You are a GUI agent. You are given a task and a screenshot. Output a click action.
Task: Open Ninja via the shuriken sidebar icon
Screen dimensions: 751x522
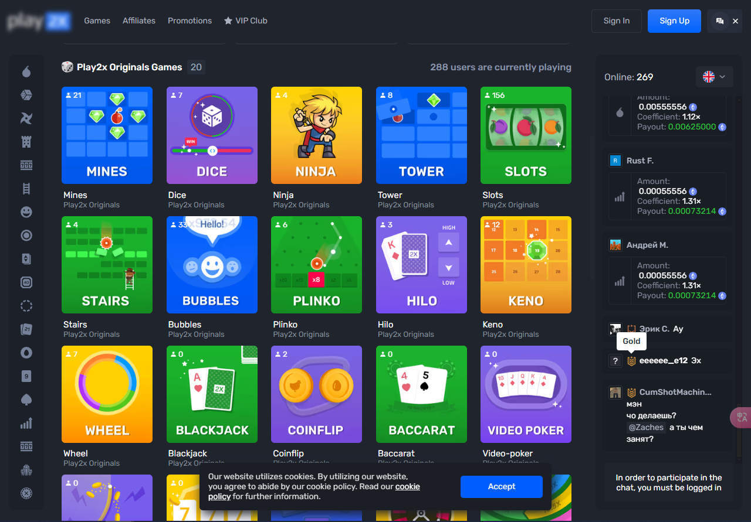tap(26, 118)
